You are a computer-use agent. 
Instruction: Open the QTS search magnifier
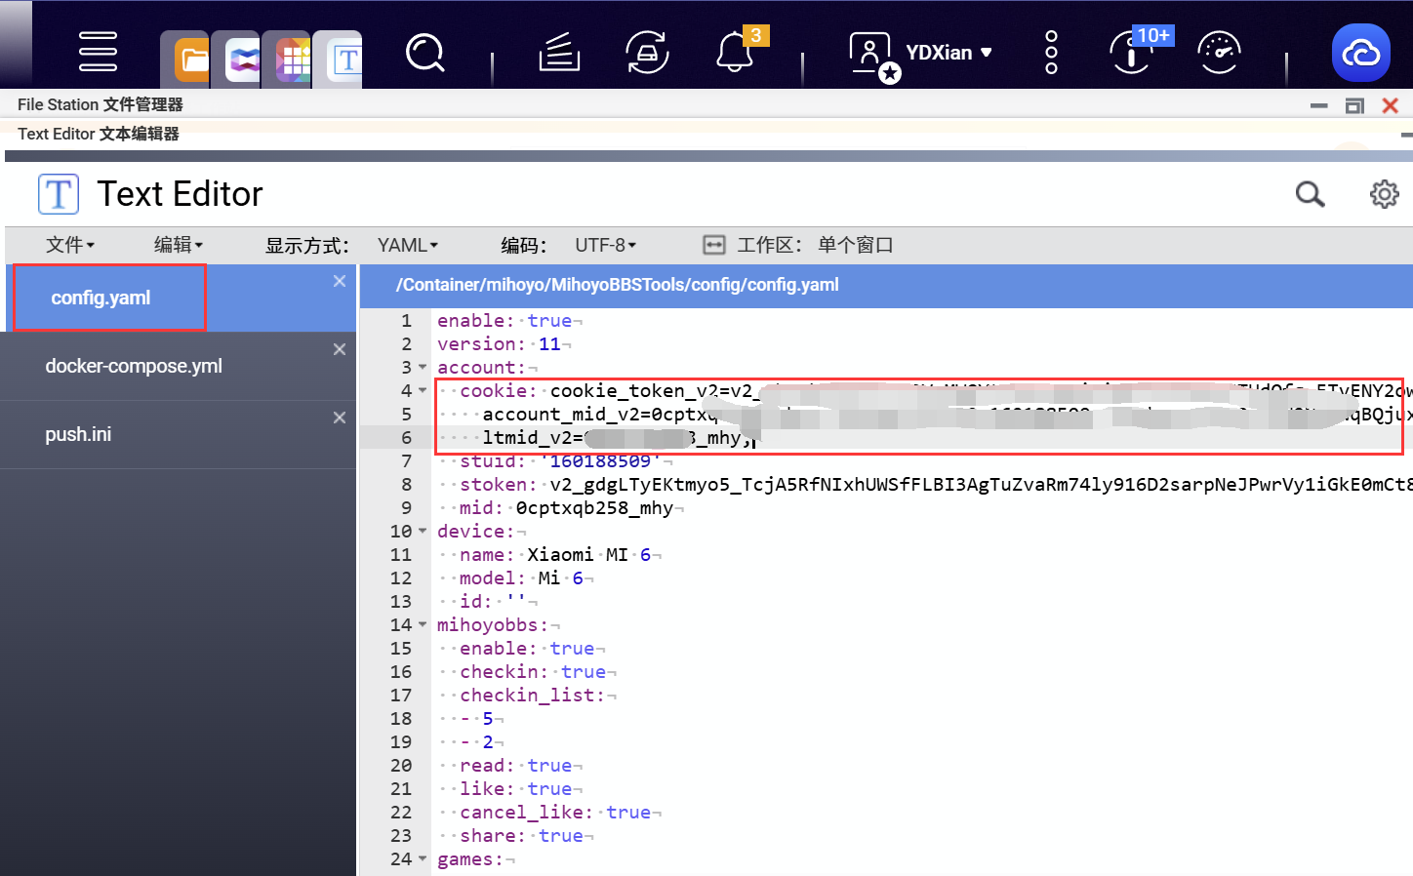coord(424,53)
